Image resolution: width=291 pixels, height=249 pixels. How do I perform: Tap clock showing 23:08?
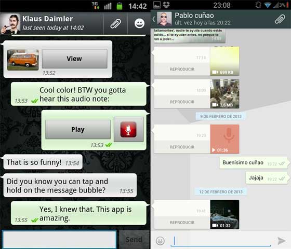pos(222,5)
